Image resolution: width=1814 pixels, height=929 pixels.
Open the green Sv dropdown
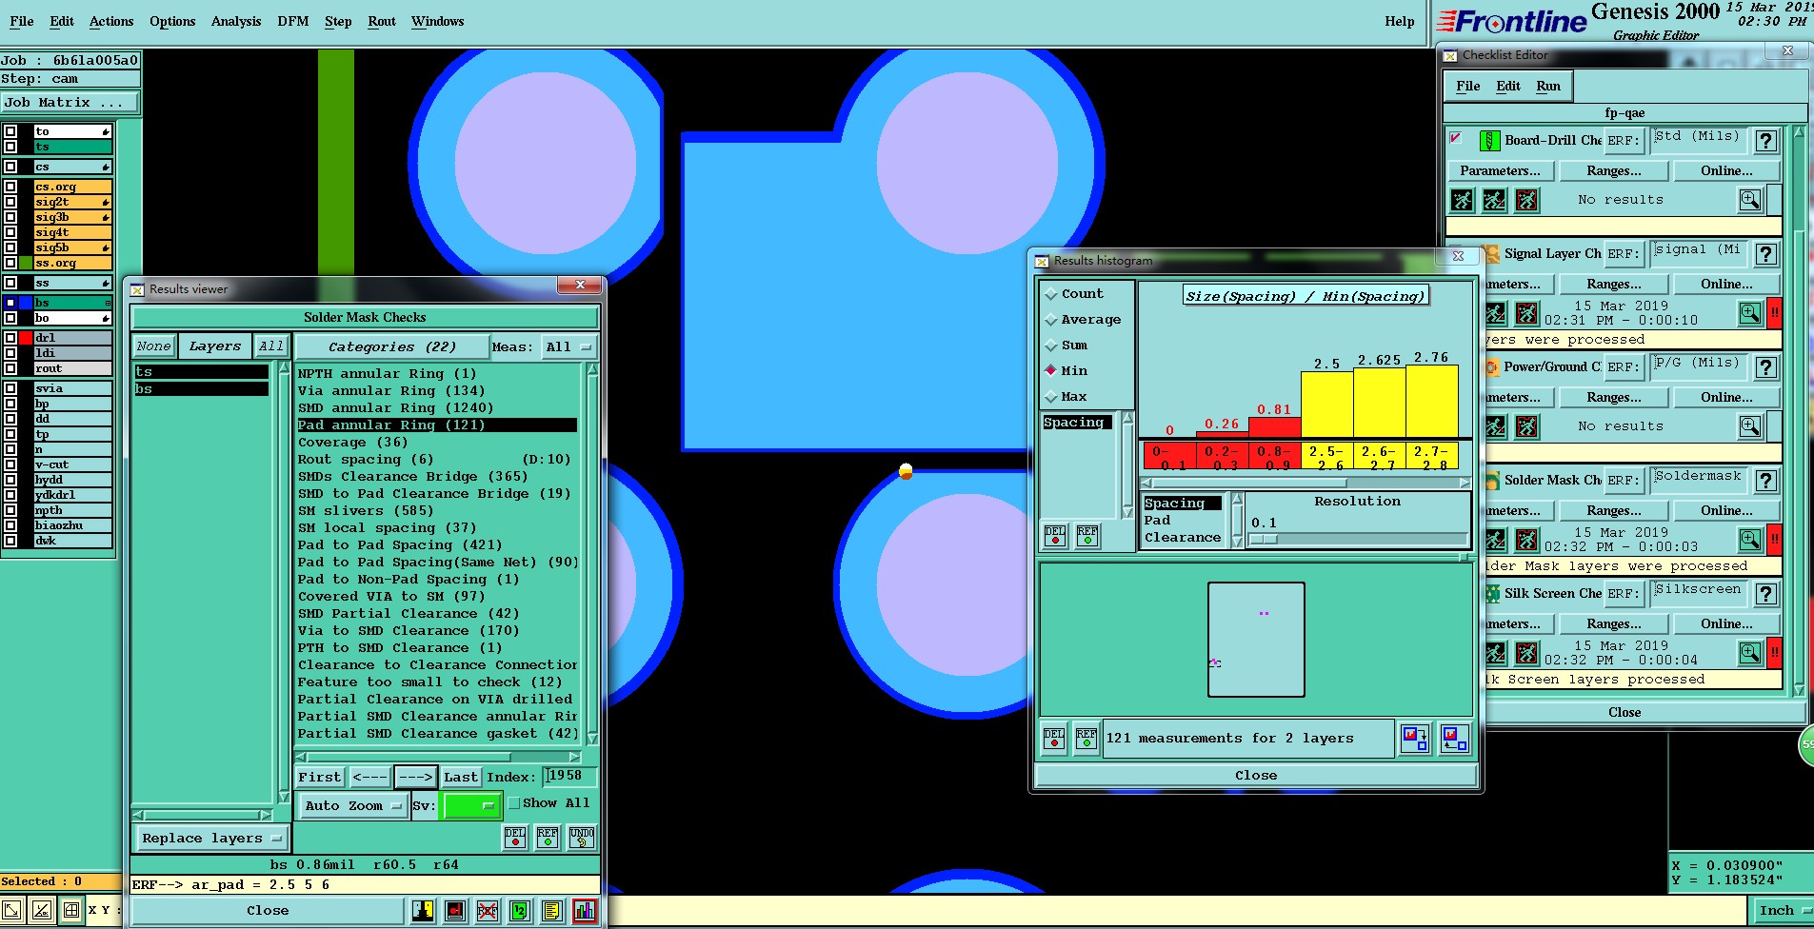pos(471,805)
